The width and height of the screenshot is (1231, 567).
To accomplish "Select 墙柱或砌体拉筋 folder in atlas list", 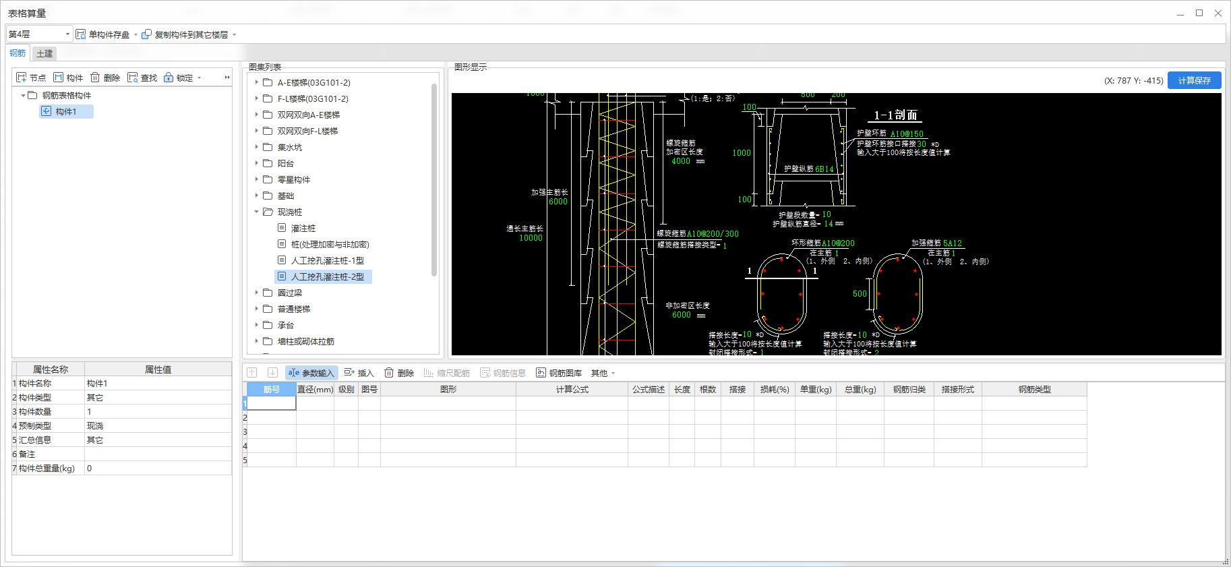I will 305,341.
